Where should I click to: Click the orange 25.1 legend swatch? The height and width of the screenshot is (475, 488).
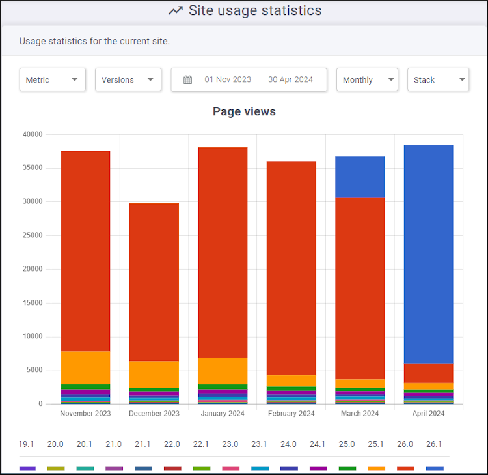[x=376, y=468]
